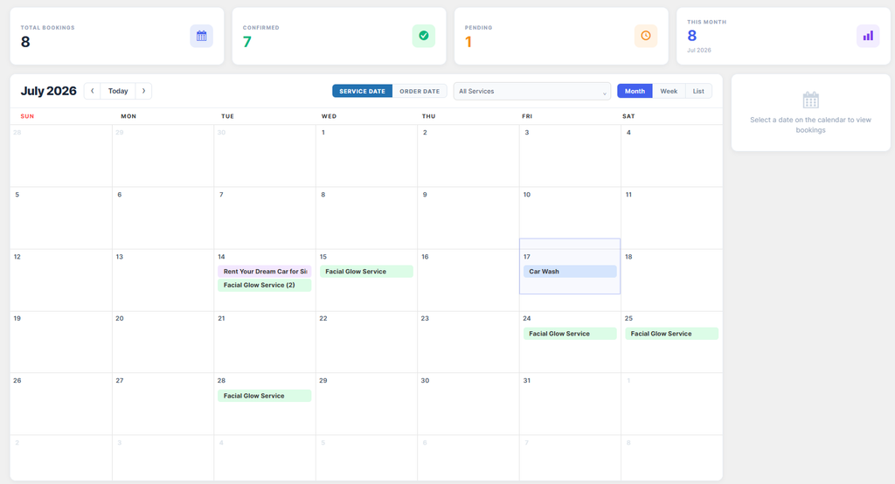This screenshot has width=895, height=484.
Task: Click the Confirmed green checkmark icon
Action: [424, 36]
